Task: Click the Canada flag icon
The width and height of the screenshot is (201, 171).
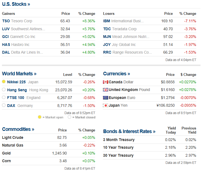Action: pos(105,82)
